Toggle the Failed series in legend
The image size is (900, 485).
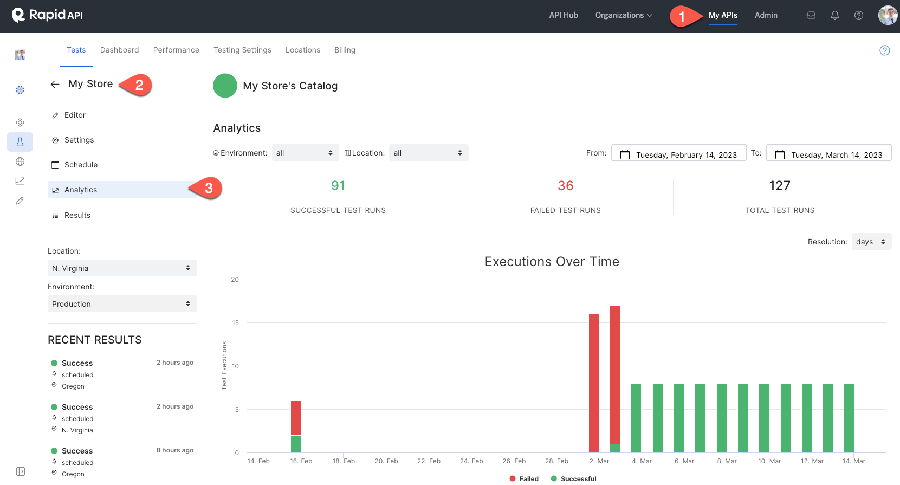[524, 478]
